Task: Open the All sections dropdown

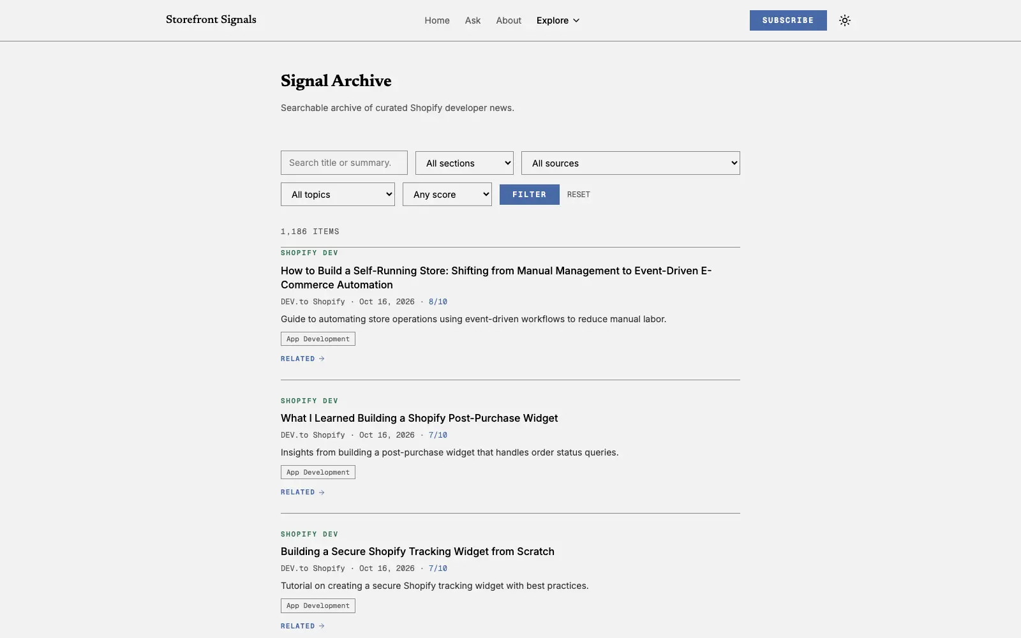Action: tap(465, 163)
